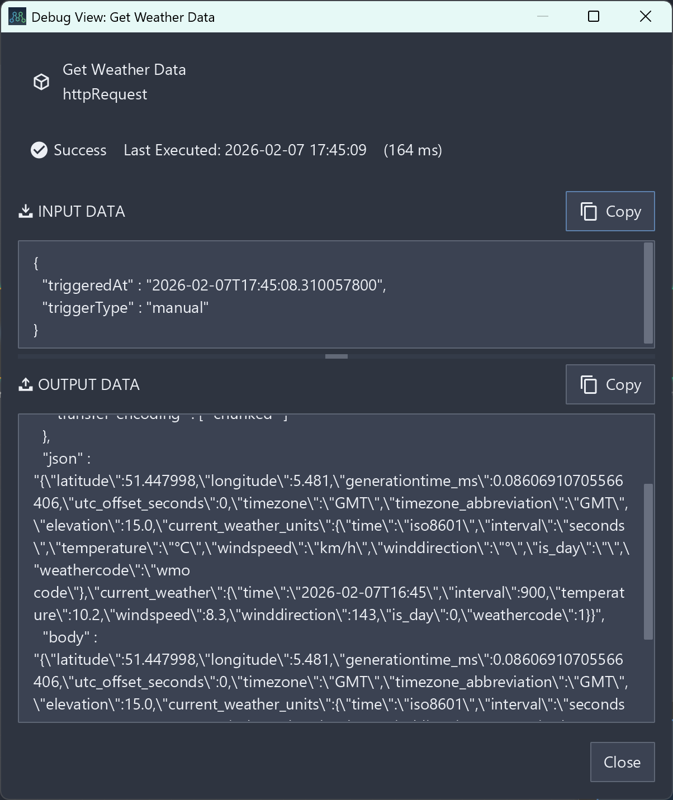This screenshot has width=673, height=800.
Task: Click the copy icon on the OUTPUT DATA button
Action: (589, 384)
